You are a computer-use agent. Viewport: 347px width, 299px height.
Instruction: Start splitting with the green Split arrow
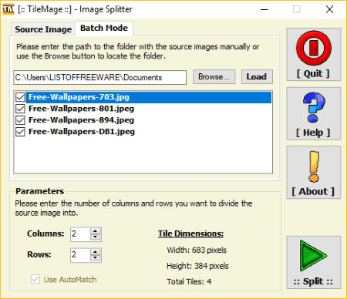(314, 262)
